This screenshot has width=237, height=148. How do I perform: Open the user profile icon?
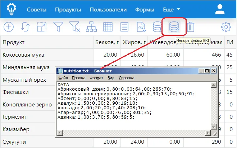[x=220, y=9]
